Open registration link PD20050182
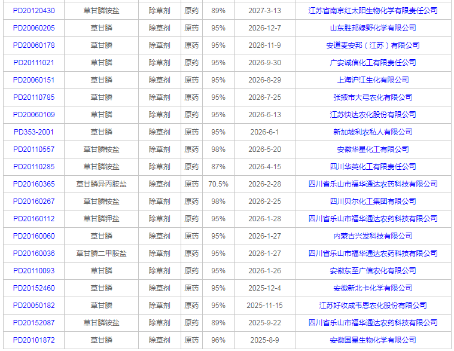 pyautogui.click(x=34, y=306)
